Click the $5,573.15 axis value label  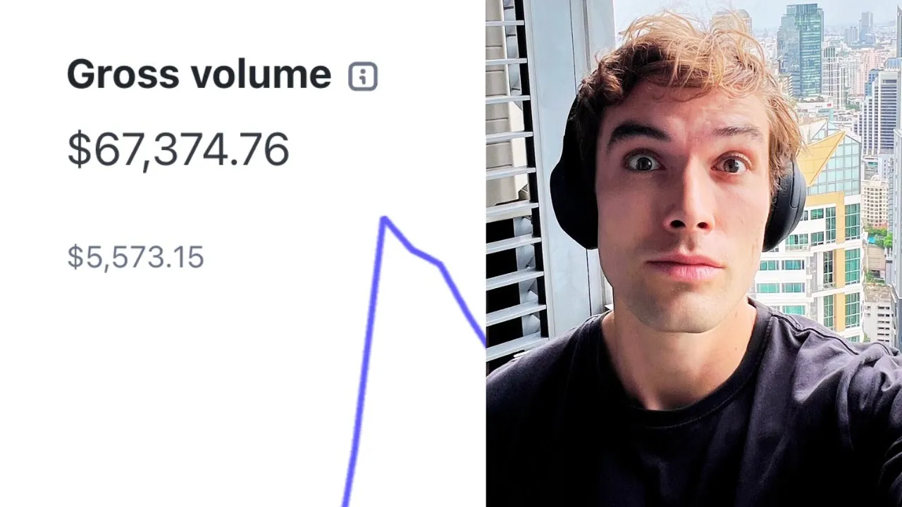(x=135, y=258)
